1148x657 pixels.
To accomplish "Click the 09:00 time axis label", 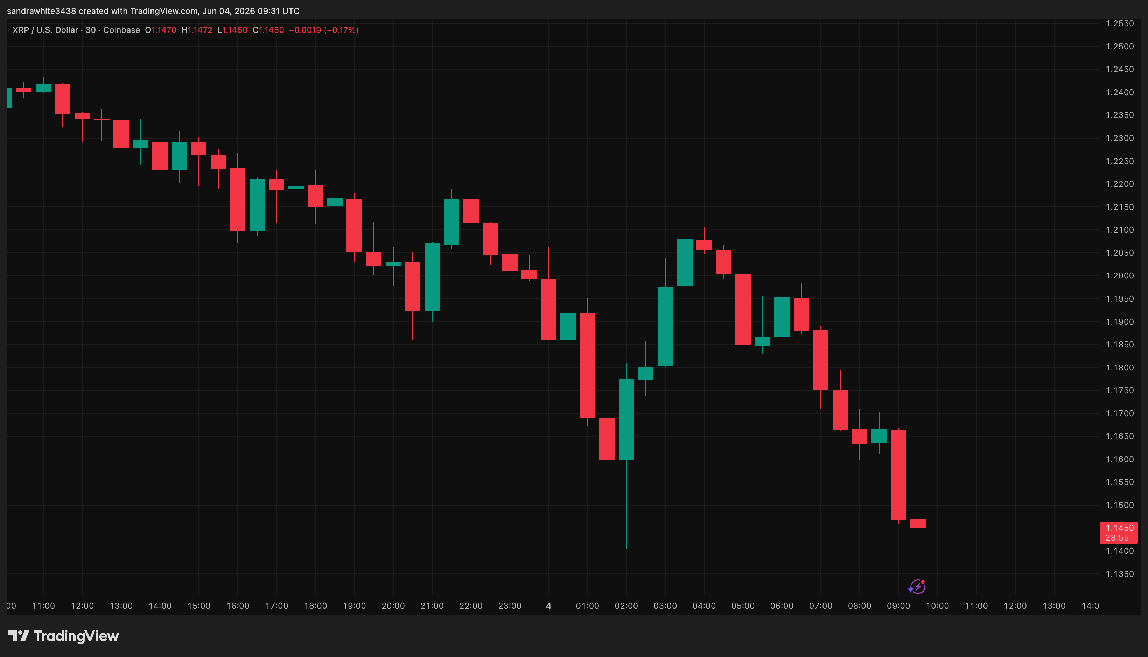I will [x=898, y=606].
